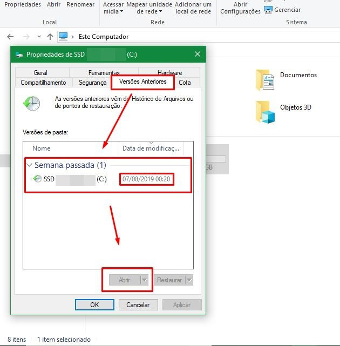Image resolution: width=340 pixels, height=346 pixels.
Task: Click the 8 itens status bar text
Action: pos(17,339)
